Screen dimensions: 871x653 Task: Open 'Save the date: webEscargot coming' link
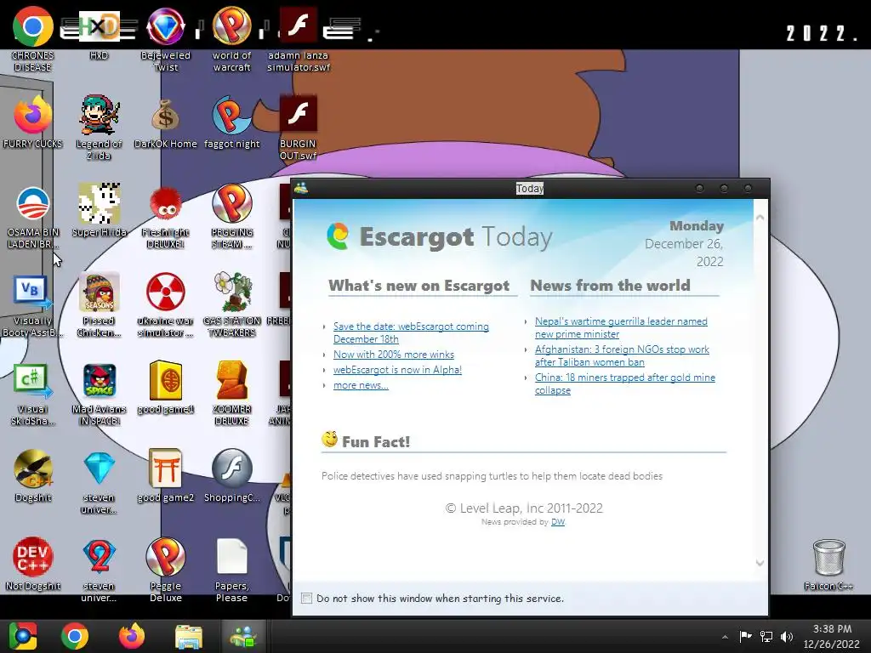click(411, 332)
